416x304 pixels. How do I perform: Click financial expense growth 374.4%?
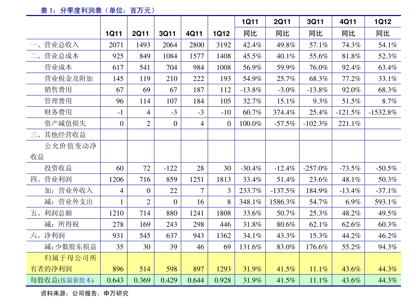284,112
